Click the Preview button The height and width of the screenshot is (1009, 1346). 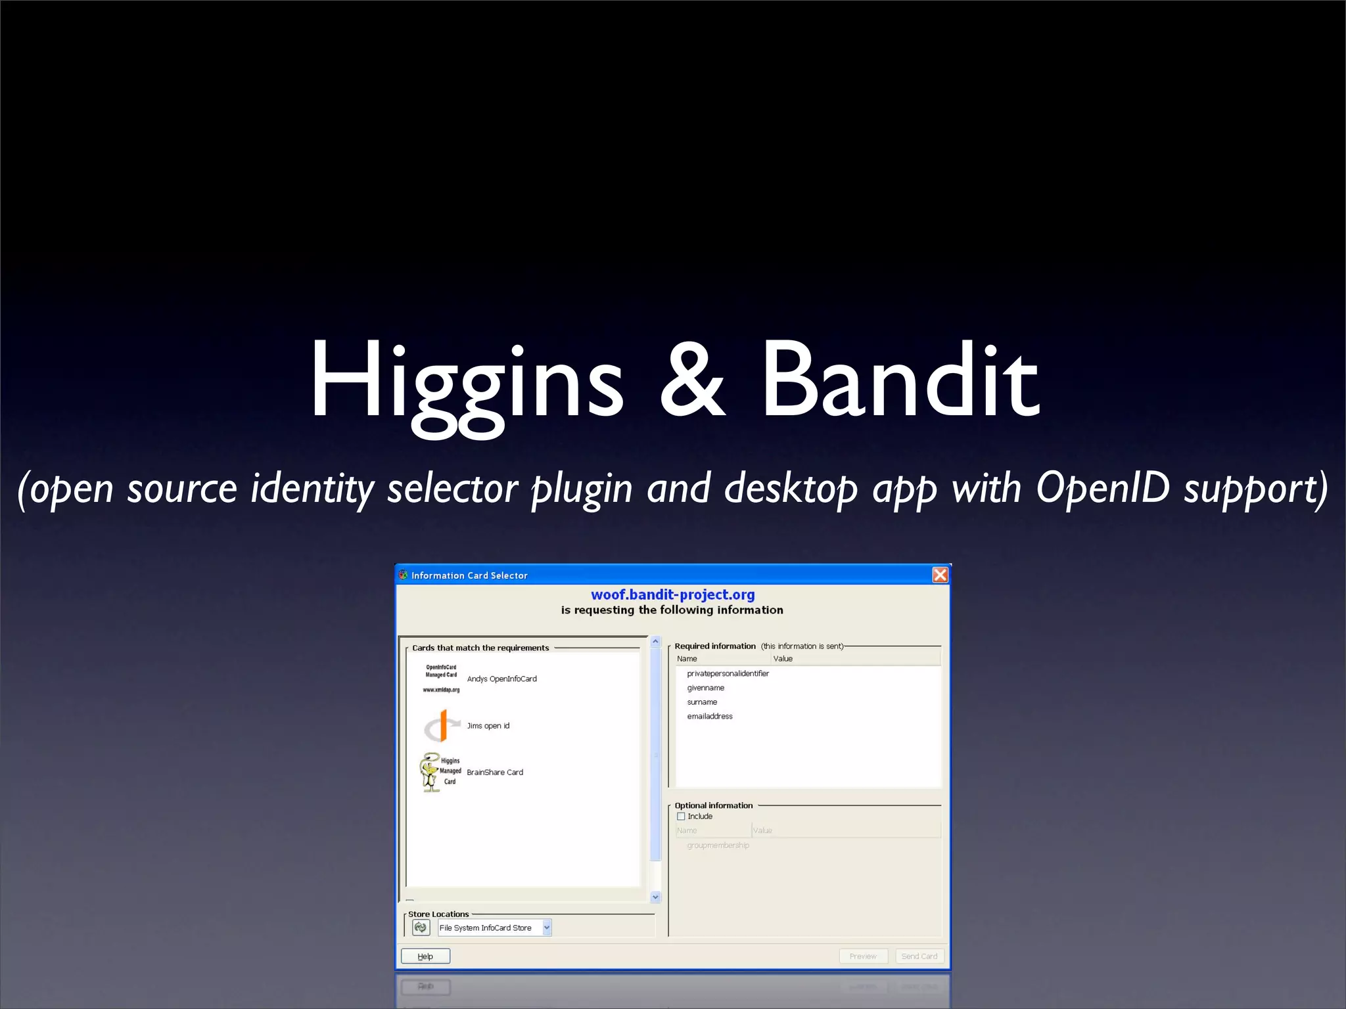pos(863,956)
